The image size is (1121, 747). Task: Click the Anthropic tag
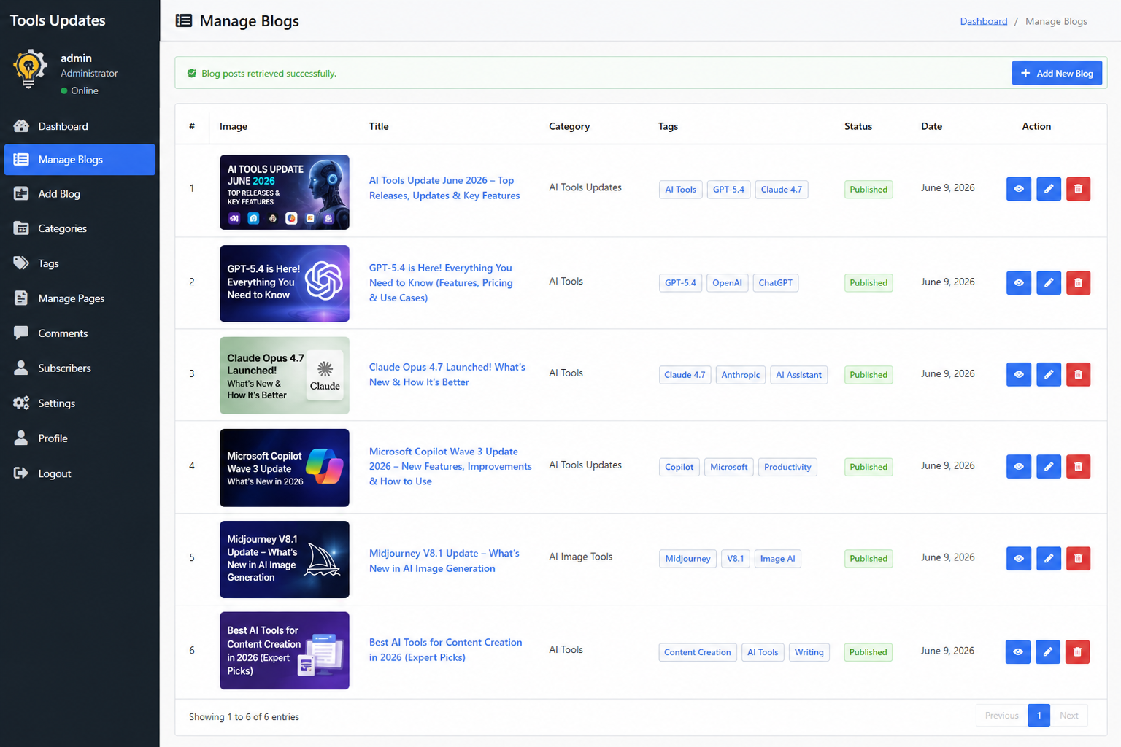click(741, 375)
